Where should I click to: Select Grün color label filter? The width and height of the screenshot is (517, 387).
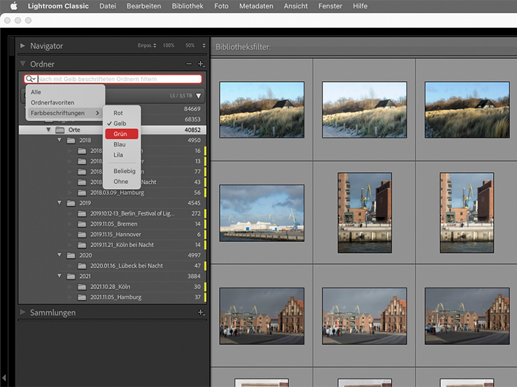(121, 134)
